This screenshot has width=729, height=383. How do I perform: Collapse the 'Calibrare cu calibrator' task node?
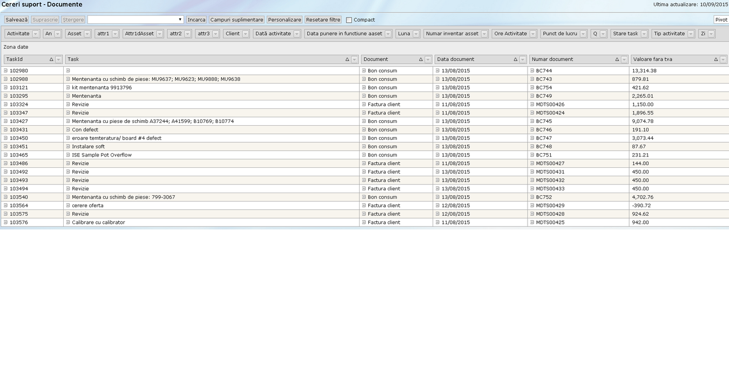point(68,222)
